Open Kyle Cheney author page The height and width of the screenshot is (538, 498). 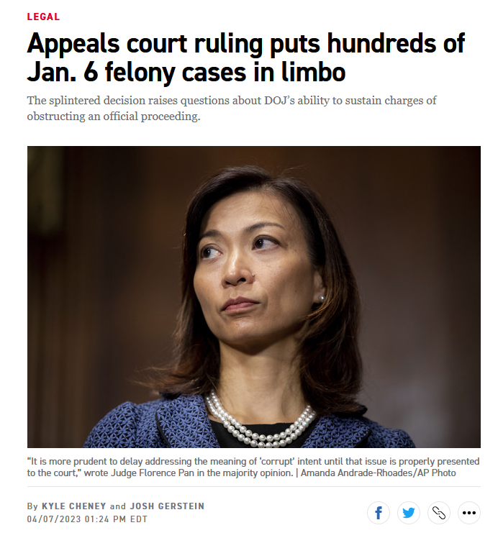tap(74, 506)
